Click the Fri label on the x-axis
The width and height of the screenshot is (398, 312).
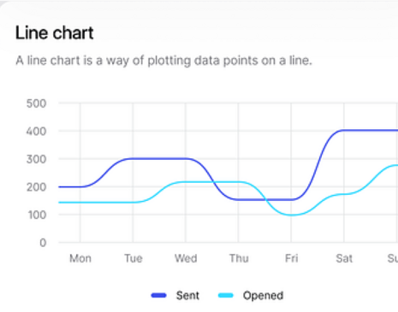click(291, 258)
